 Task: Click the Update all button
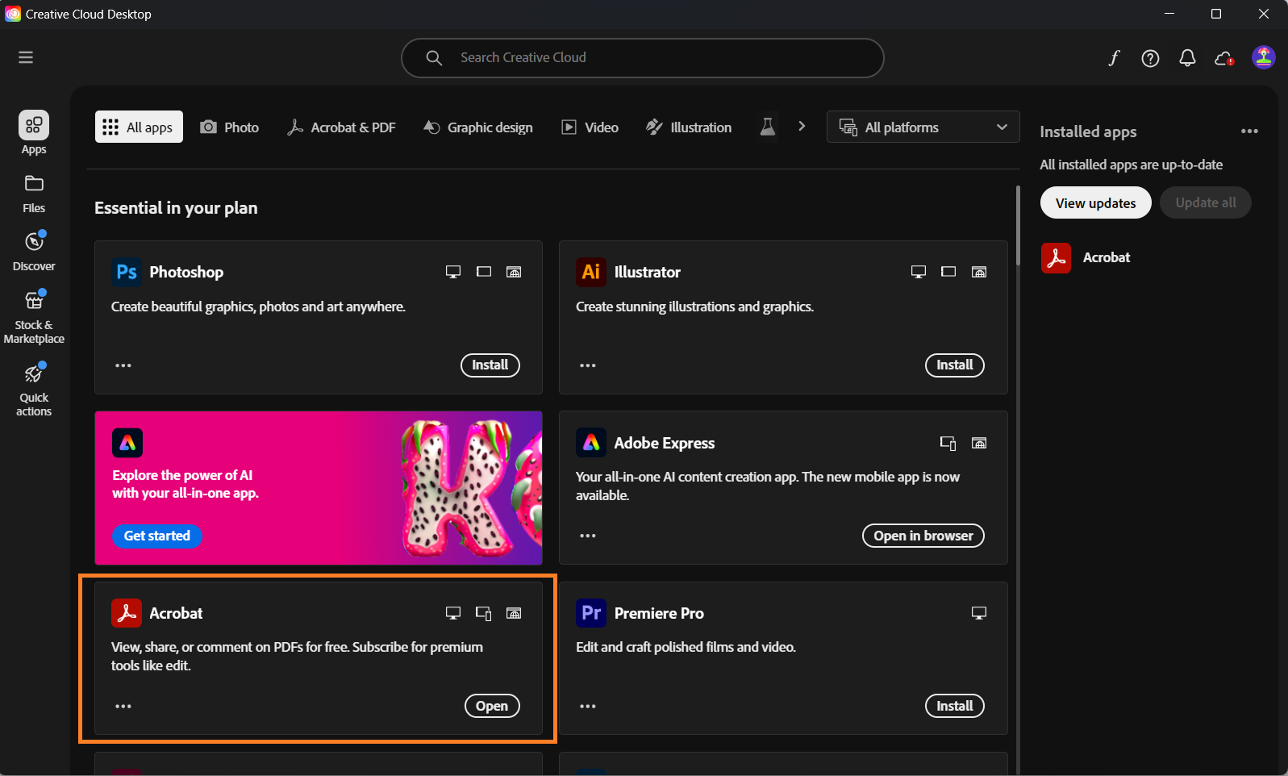pyautogui.click(x=1206, y=202)
